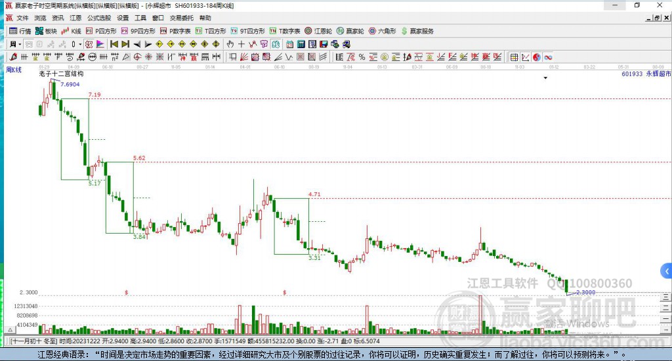Click the 7.6904 high price label
This screenshot has height=361, width=672.
coord(70,85)
